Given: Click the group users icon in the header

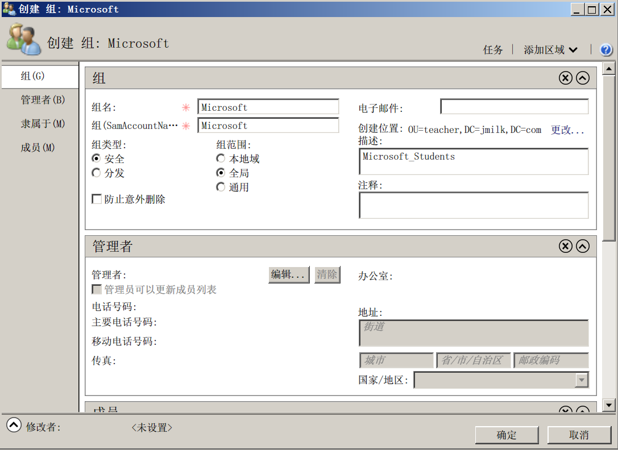Looking at the screenshot, I should (24, 39).
